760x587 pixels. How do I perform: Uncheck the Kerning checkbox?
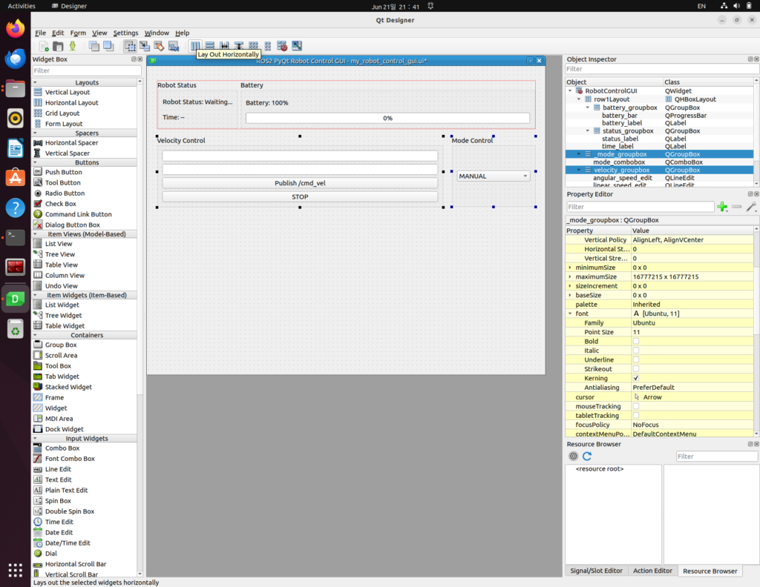click(x=636, y=378)
